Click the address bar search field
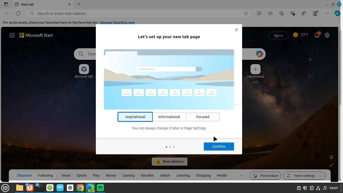 [x=139, y=13]
